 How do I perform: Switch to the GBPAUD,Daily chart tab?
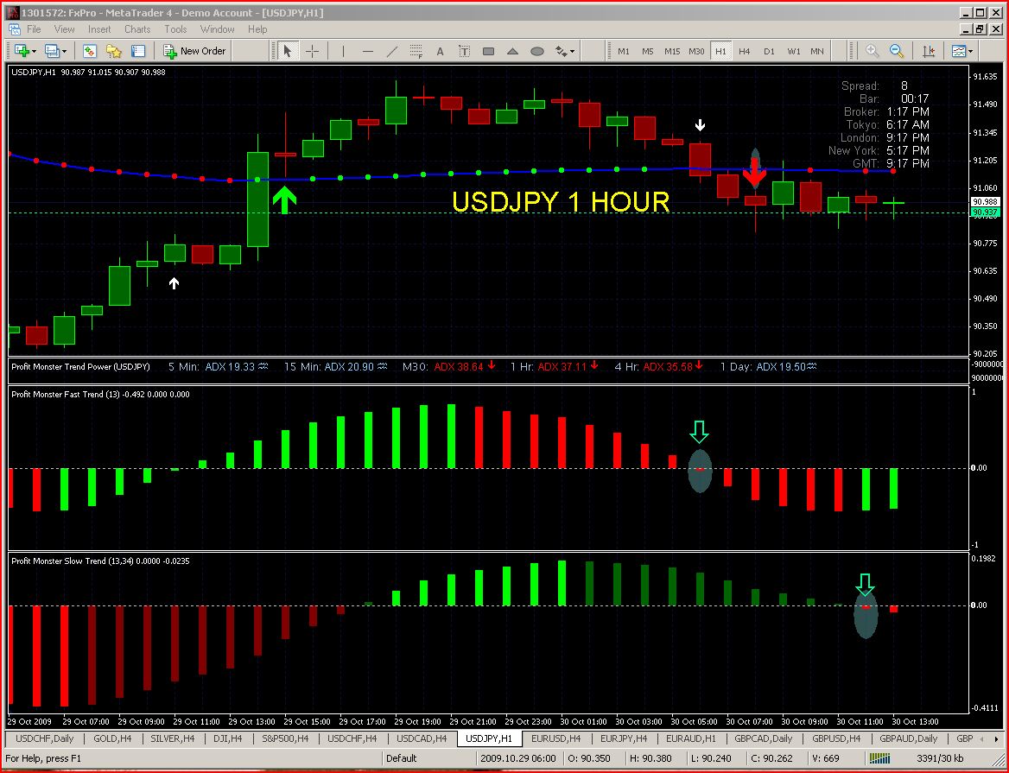pos(909,738)
